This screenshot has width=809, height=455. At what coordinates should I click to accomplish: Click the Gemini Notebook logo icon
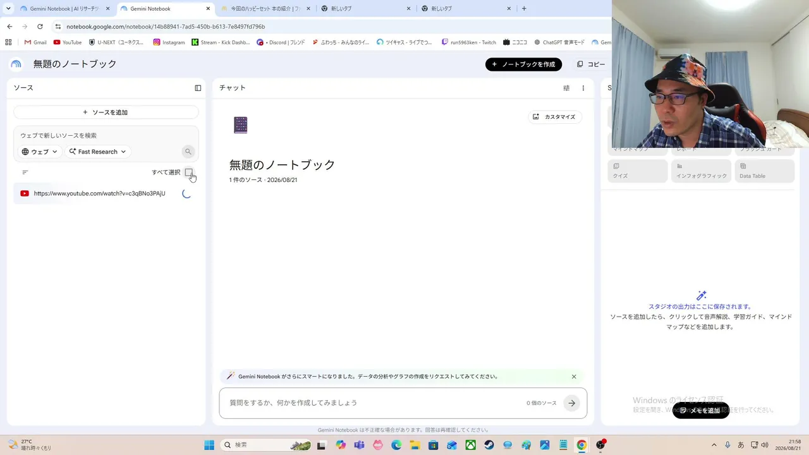click(x=16, y=64)
